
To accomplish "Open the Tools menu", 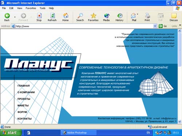I will (x=43, y=8).
